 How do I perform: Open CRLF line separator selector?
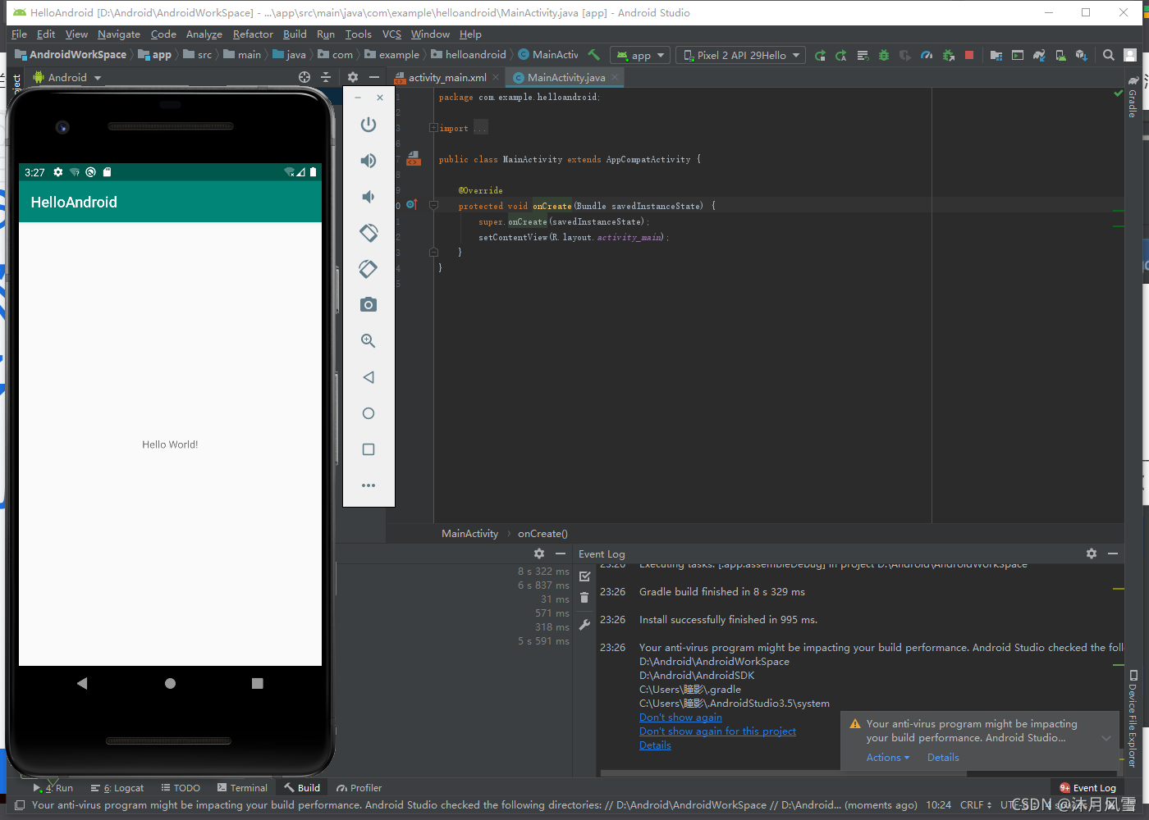coord(976,805)
